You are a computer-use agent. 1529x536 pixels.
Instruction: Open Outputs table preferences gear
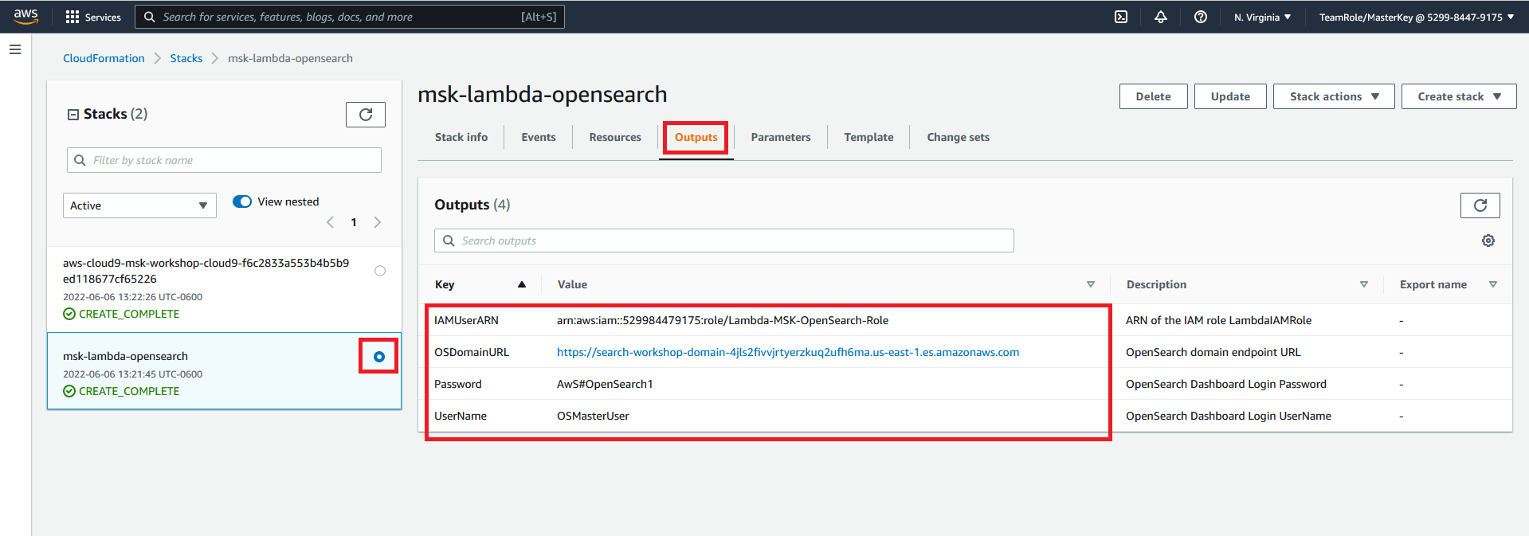pyautogui.click(x=1488, y=241)
